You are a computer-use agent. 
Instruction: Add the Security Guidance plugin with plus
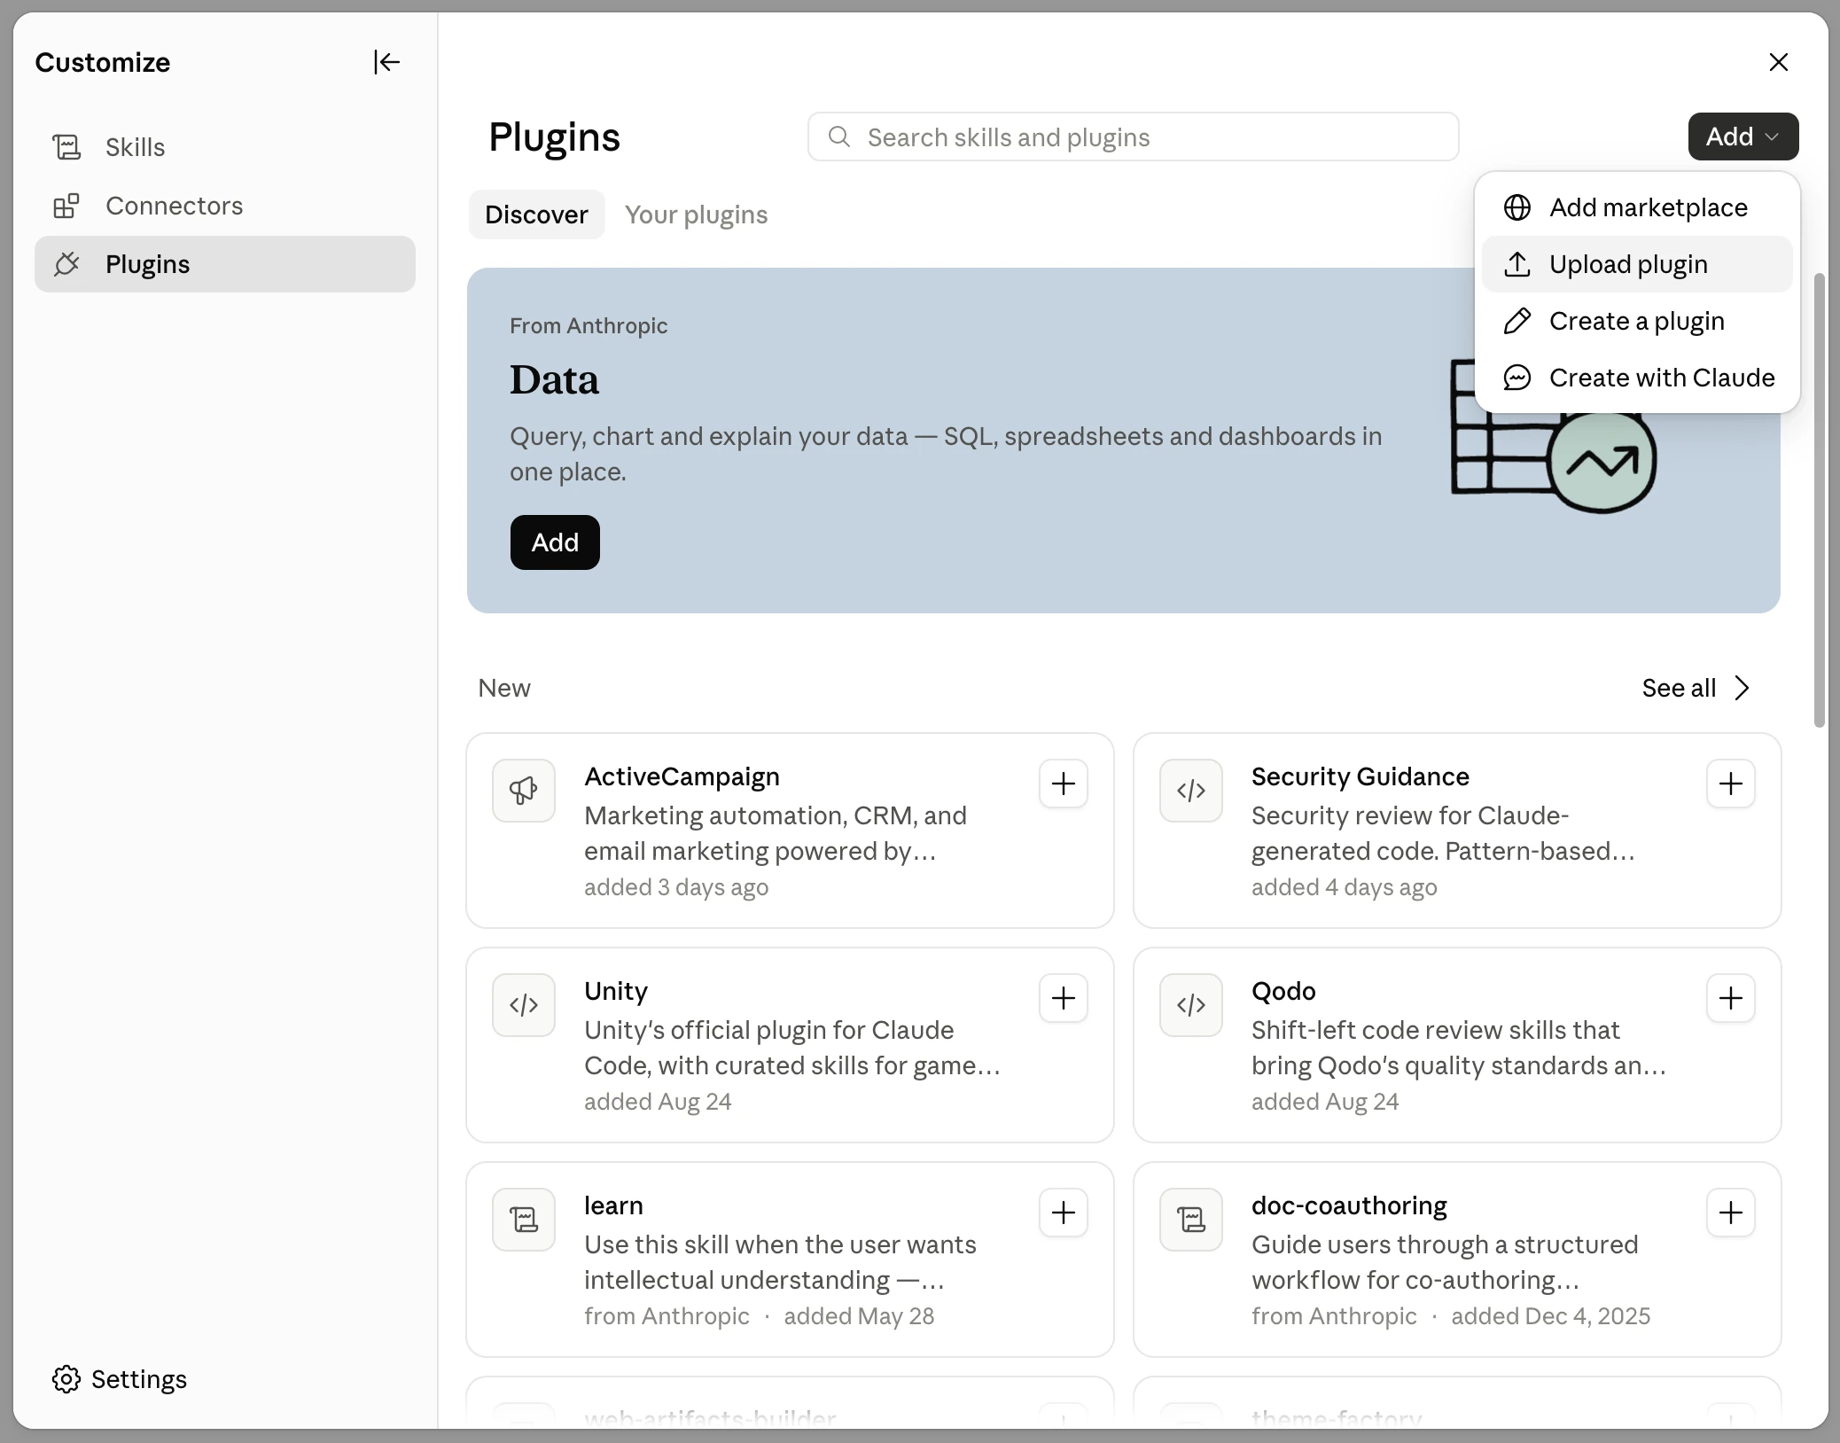pos(1731,784)
